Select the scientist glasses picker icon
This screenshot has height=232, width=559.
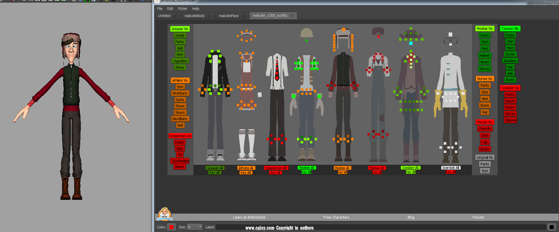pyautogui.click(x=450, y=41)
